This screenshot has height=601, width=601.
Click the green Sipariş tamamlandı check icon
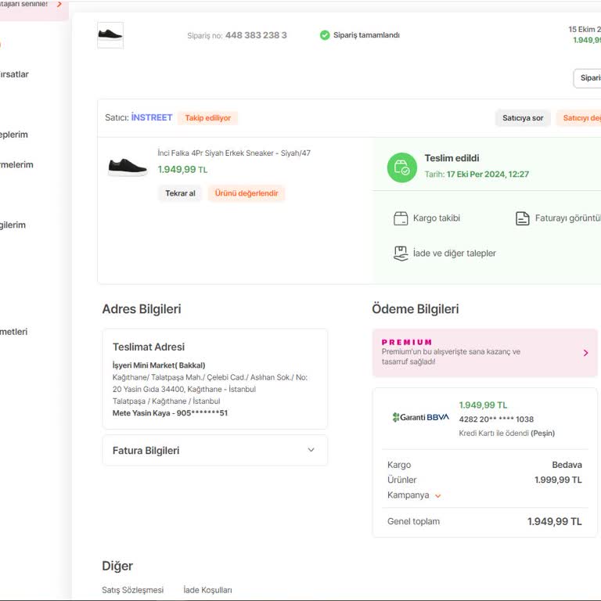click(325, 35)
